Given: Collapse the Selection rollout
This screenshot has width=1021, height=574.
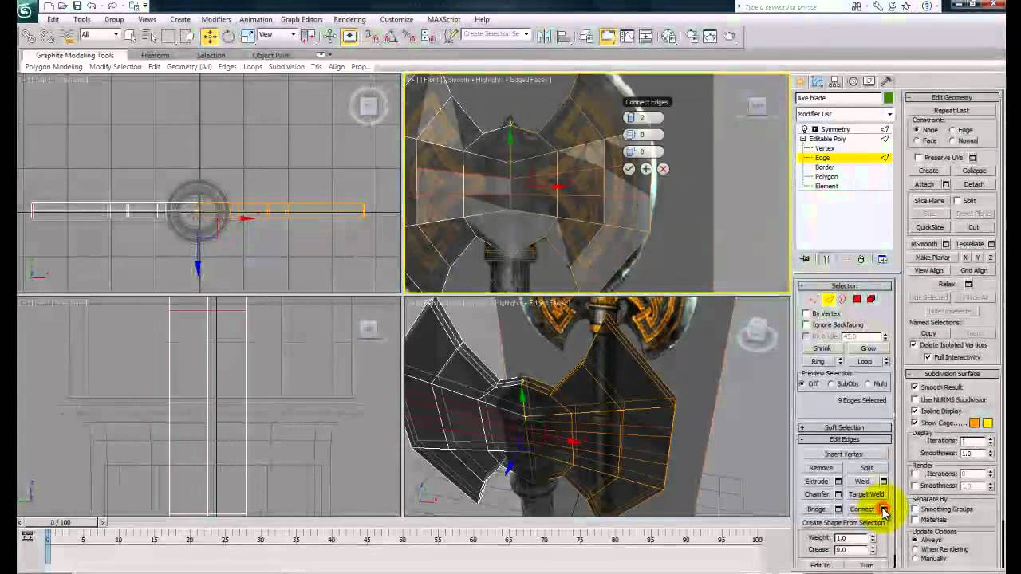Looking at the screenshot, I should coord(844,285).
